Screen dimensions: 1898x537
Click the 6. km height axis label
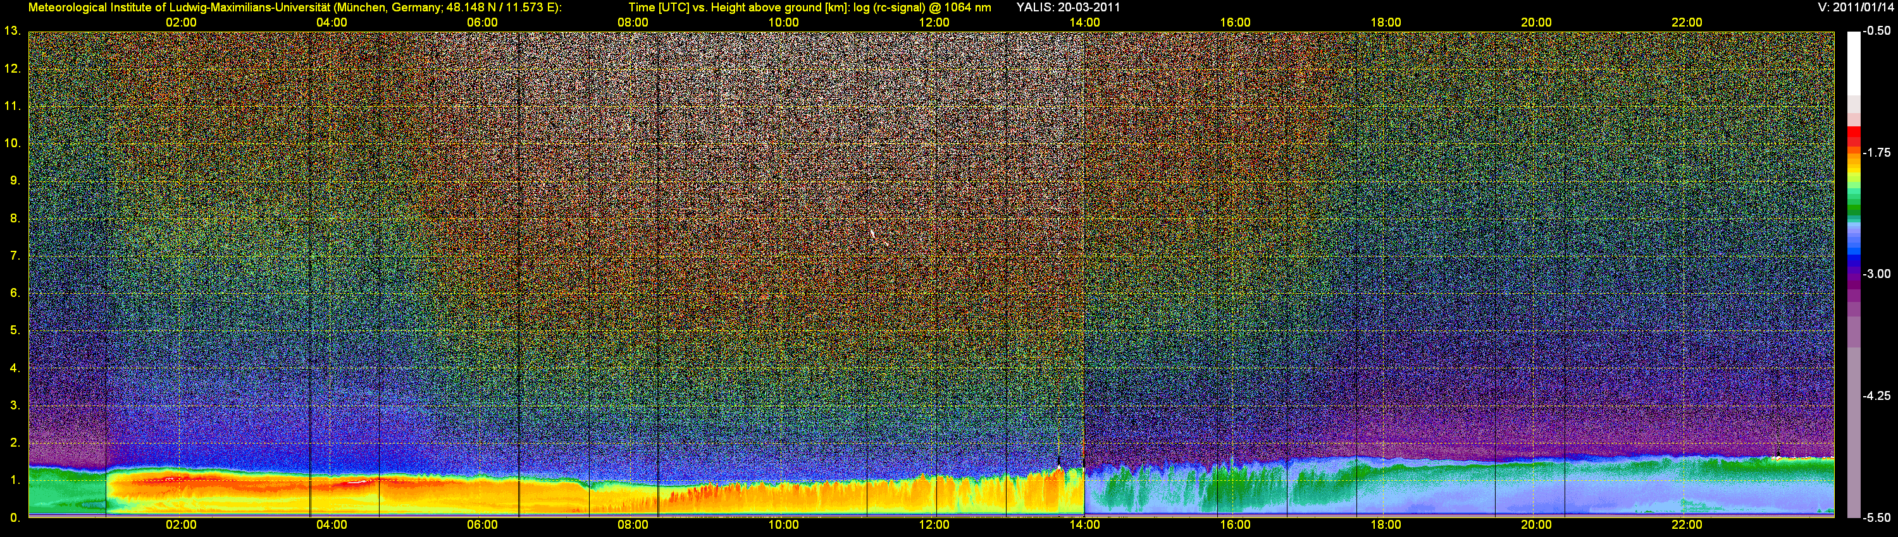pyautogui.click(x=15, y=293)
